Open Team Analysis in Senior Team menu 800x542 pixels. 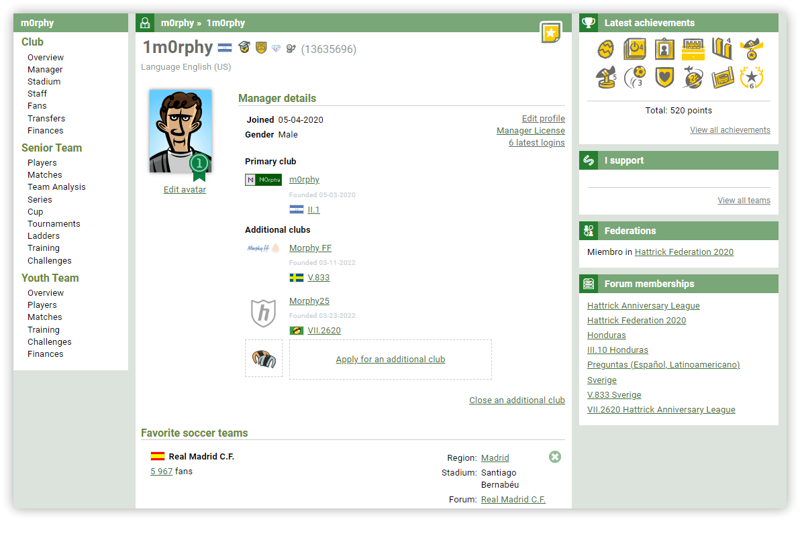tap(56, 187)
